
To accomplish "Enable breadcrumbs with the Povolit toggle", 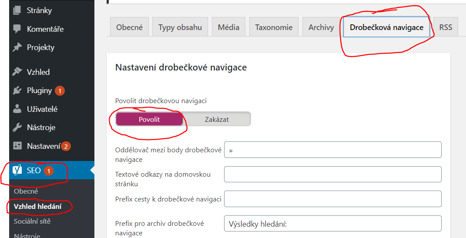I will pos(149,119).
